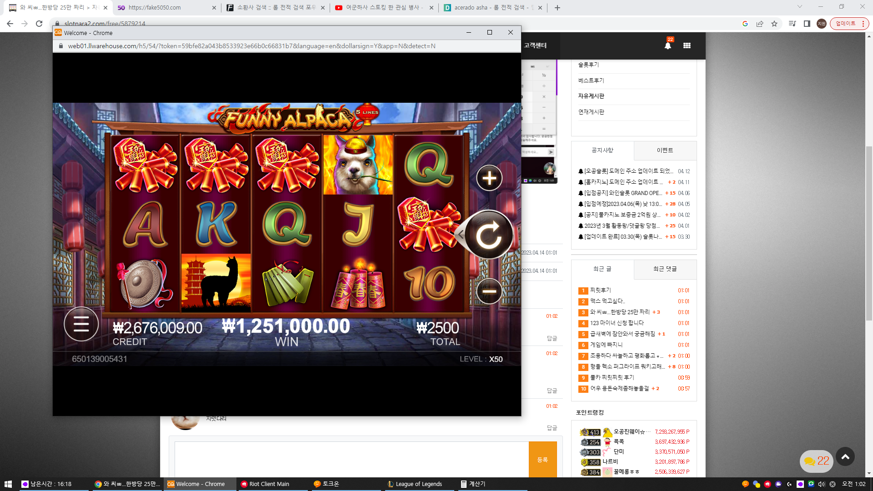The width and height of the screenshot is (873, 491).
Task: Switch to the 공지사항 tab
Action: pos(602,150)
